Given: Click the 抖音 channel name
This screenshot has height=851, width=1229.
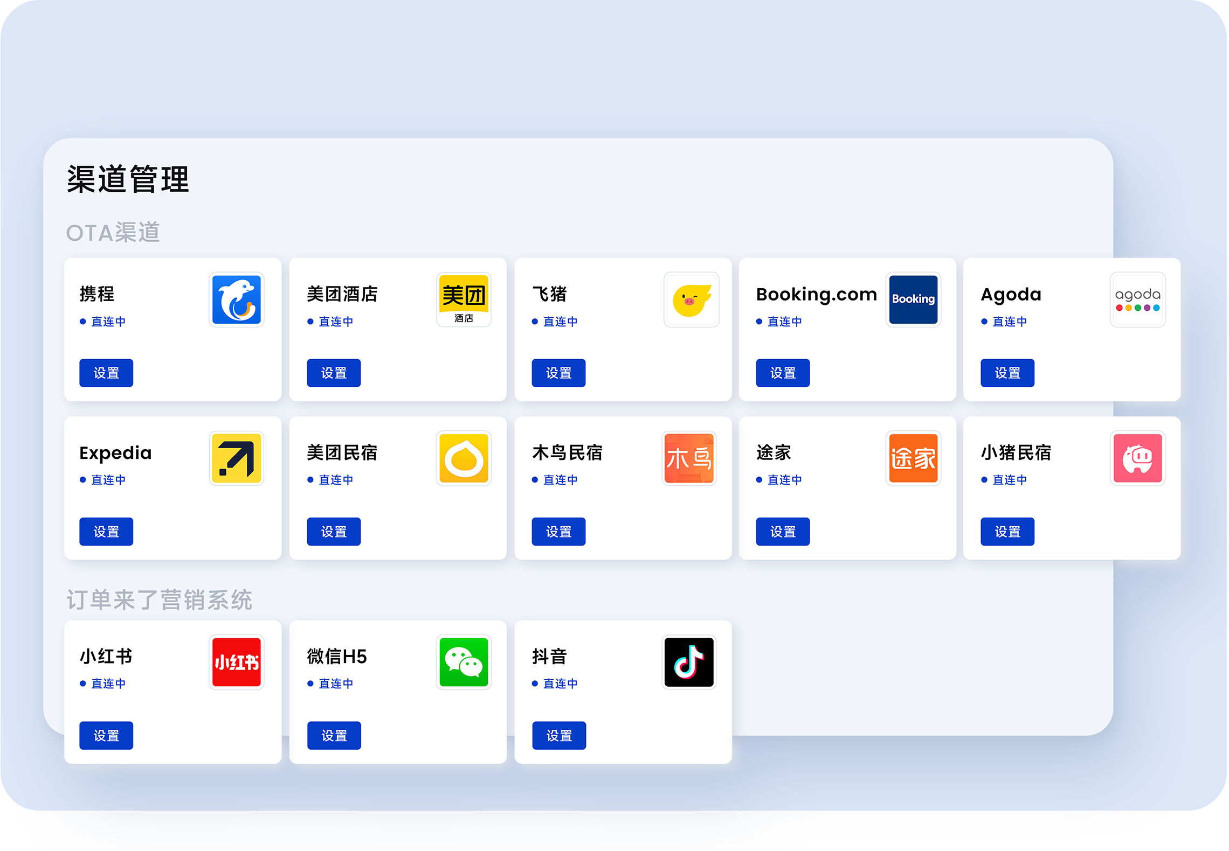Looking at the screenshot, I should coord(549,656).
